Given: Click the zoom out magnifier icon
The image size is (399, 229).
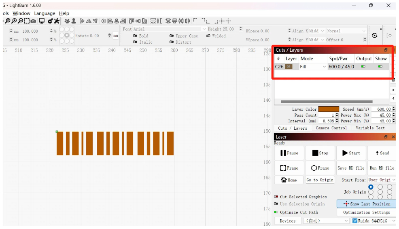Looking at the screenshot, I should pos(20,21).
